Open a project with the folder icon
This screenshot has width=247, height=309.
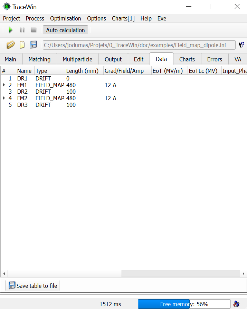pyautogui.click(x=11, y=45)
